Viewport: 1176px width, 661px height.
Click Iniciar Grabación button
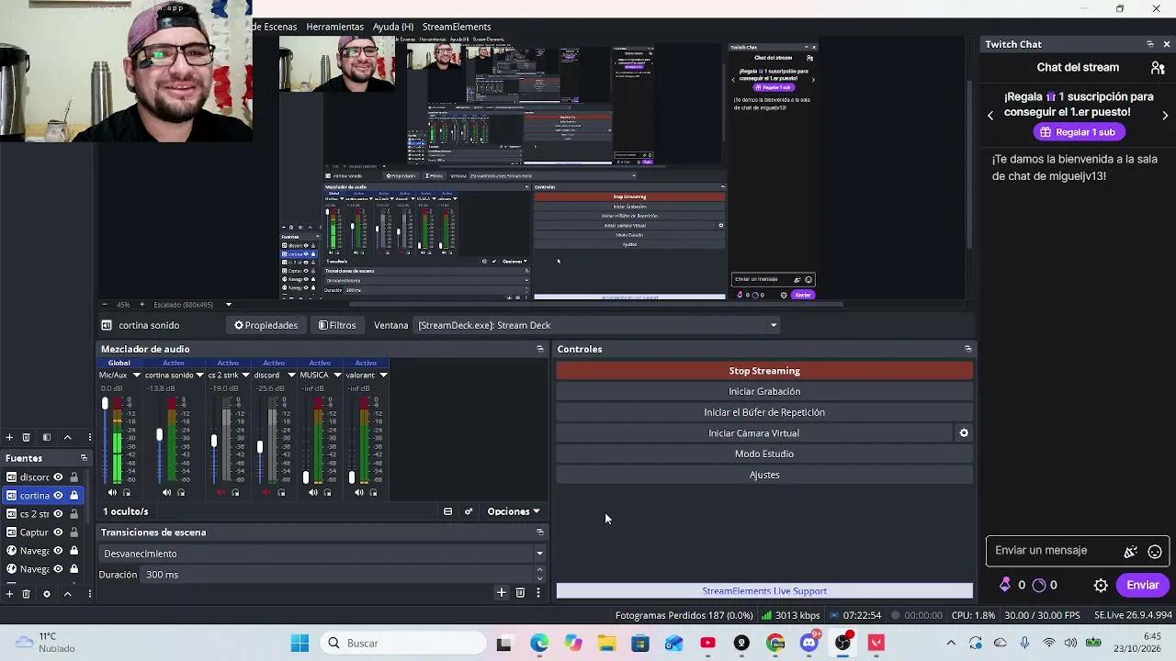point(764,391)
